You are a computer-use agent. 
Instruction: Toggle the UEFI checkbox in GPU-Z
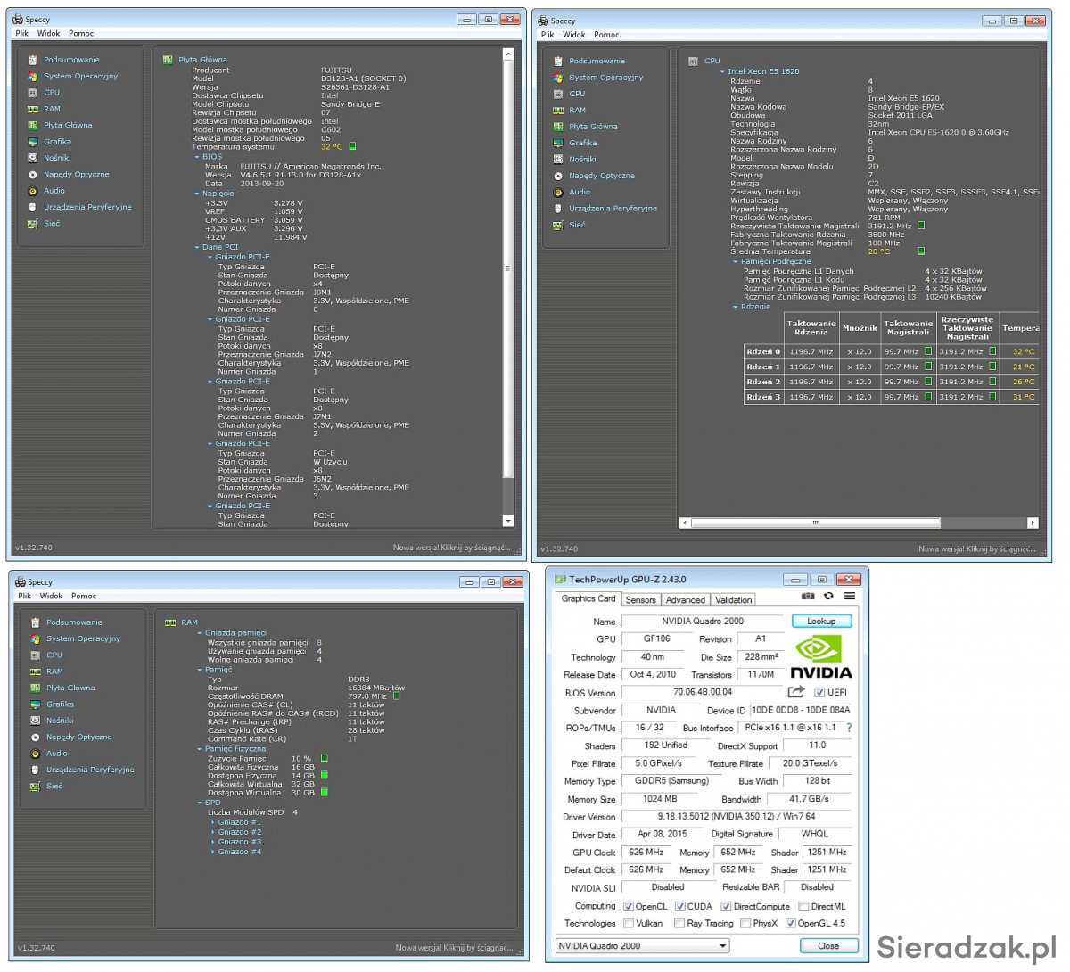[819, 692]
